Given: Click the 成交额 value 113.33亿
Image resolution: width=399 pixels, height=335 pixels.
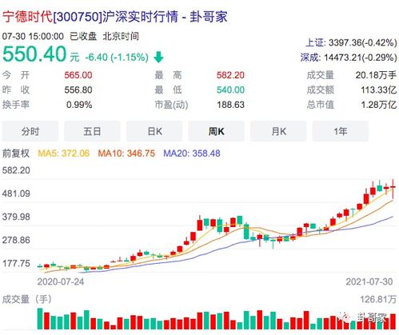Looking at the screenshot, I should pos(379,90).
